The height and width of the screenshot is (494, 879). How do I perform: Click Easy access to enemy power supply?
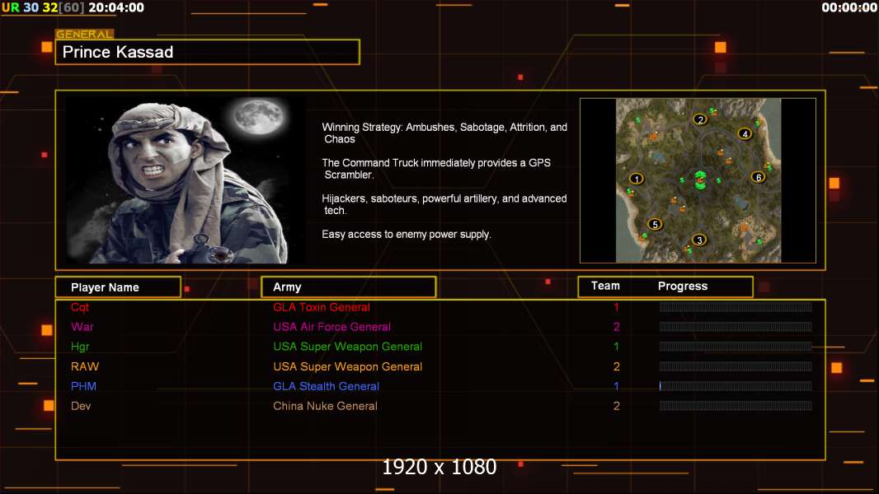click(407, 235)
